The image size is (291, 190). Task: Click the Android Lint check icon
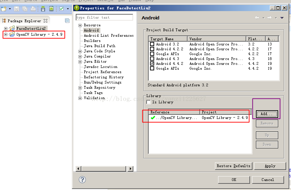coord(61,9)
